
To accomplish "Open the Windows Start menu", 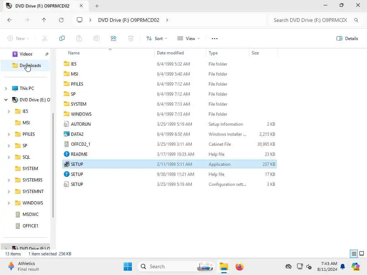I will pos(128,266).
